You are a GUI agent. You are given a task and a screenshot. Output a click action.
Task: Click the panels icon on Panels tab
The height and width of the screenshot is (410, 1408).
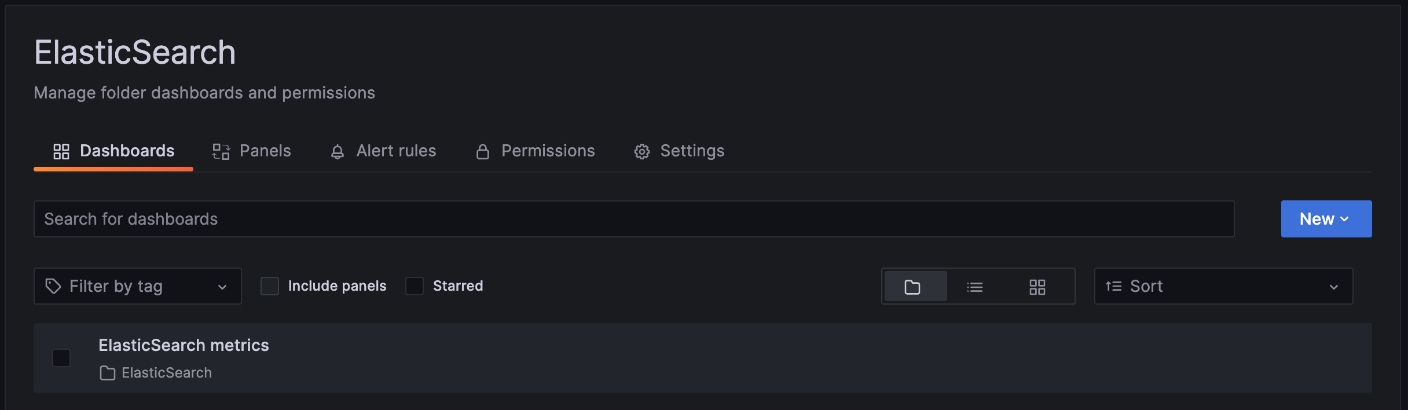click(220, 151)
